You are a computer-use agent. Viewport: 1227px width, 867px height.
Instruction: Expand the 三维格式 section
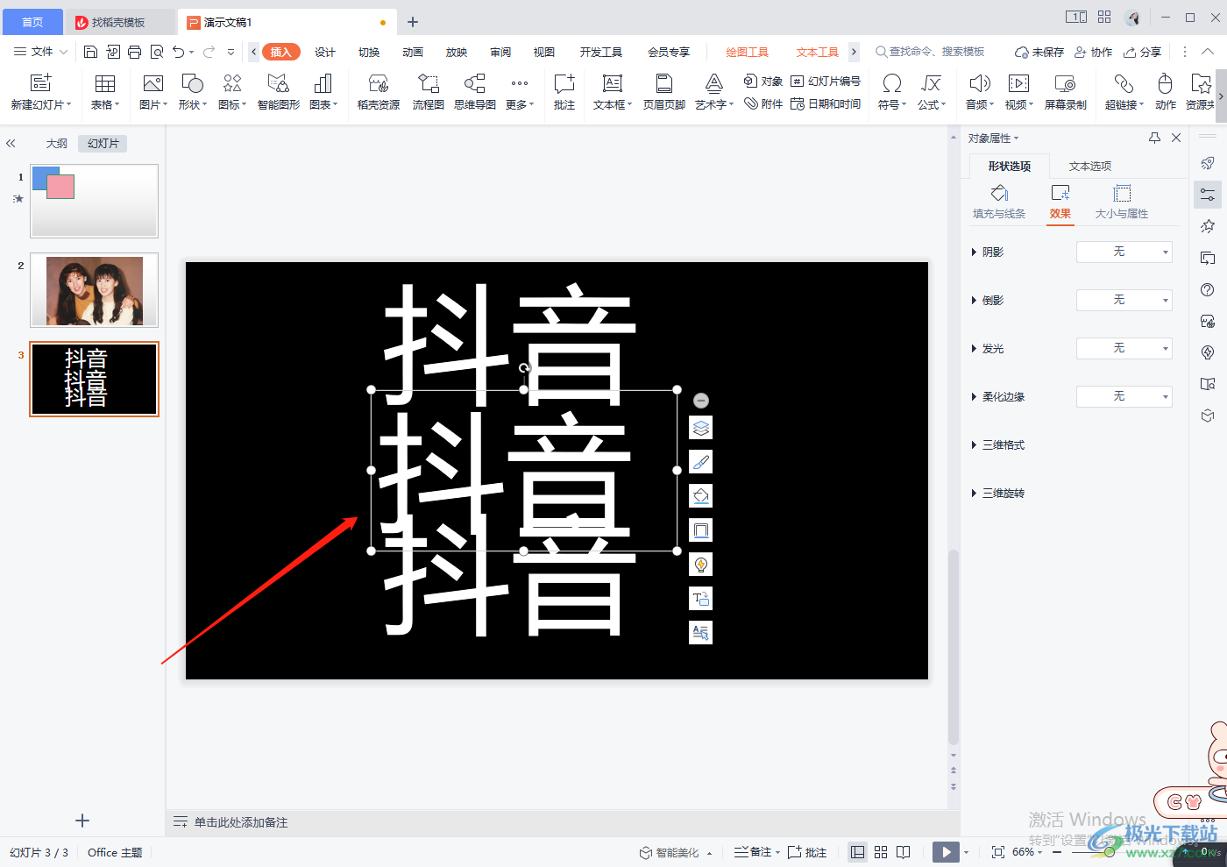(x=998, y=445)
